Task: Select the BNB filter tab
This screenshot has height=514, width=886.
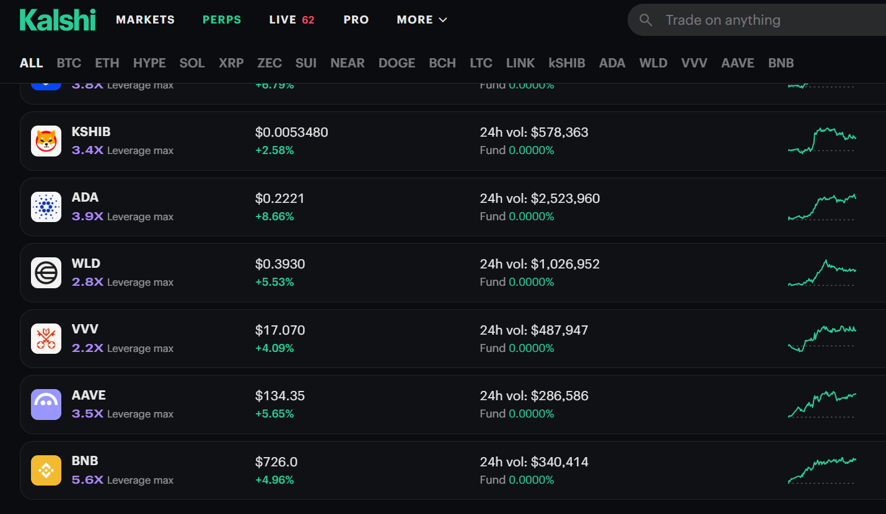Action: pyautogui.click(x=781, y=63)
